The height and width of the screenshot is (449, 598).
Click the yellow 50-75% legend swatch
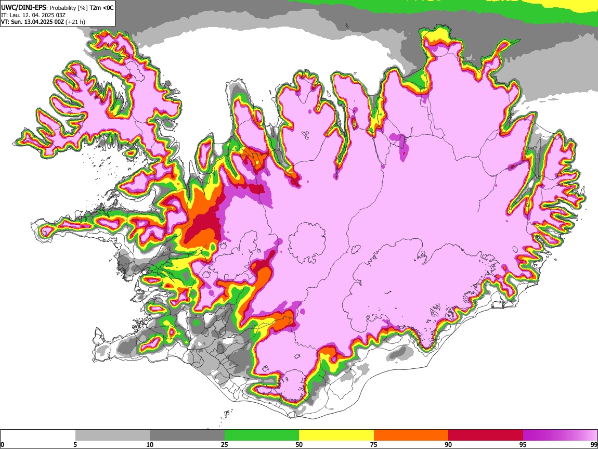(336, 435)
